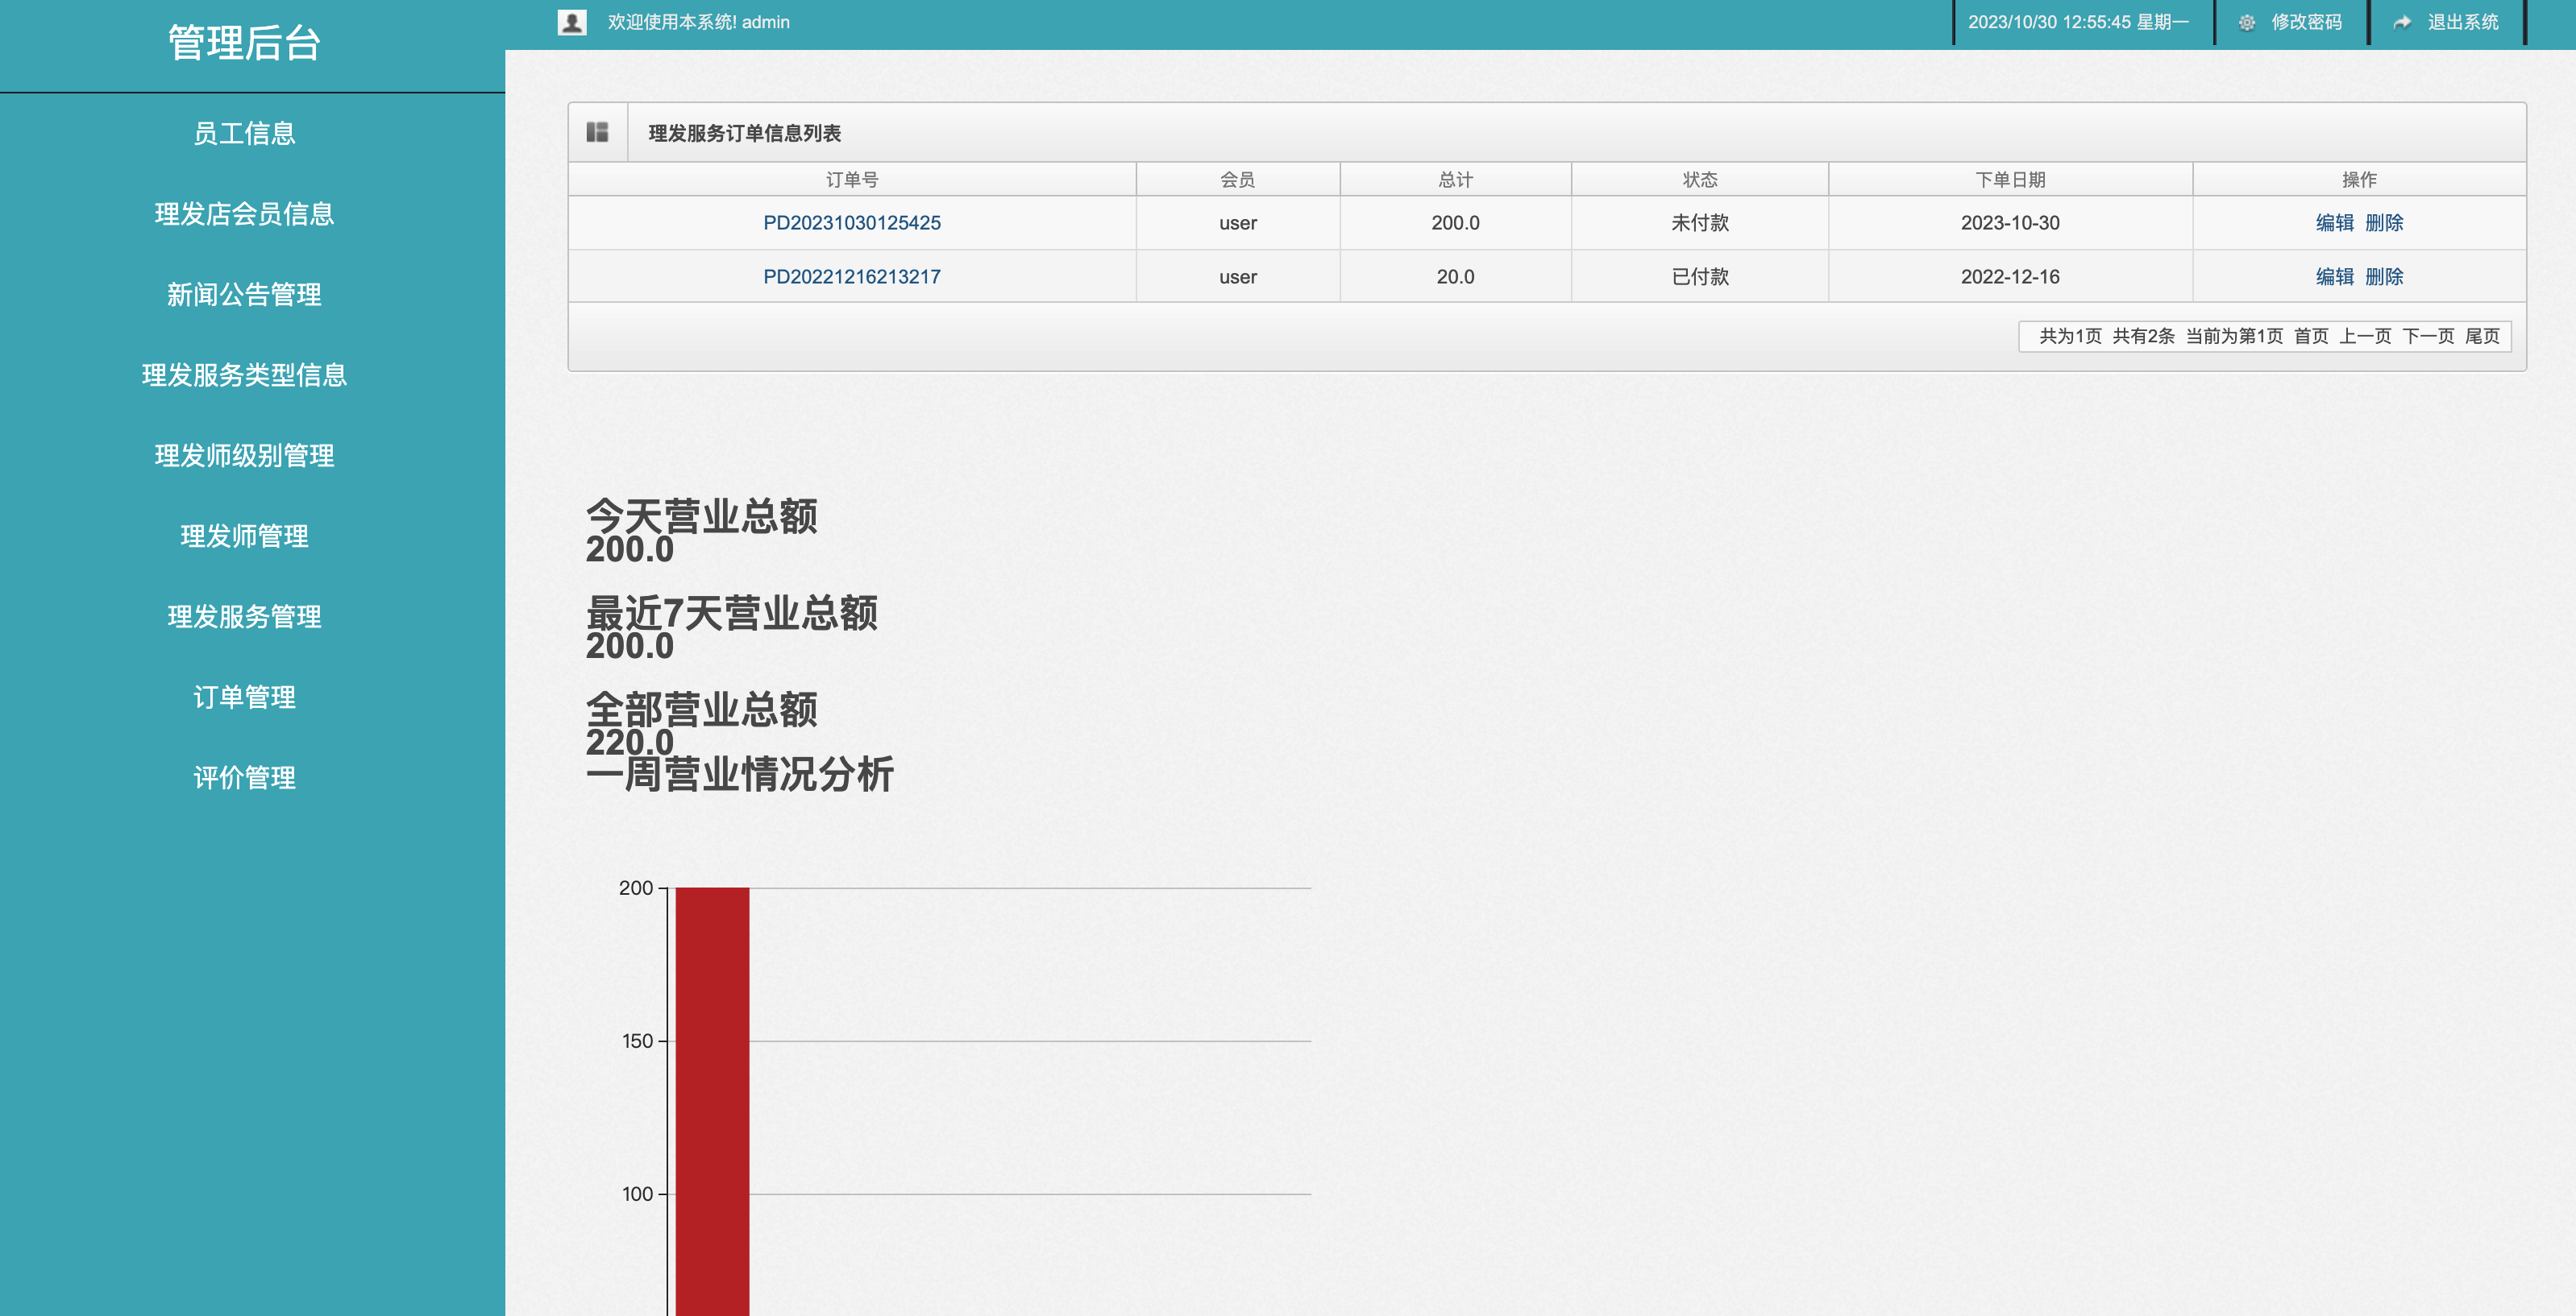Open the 订单管理 section
Screen dimensions: 2576x1316
pyautogui.click(x=244, y=697)
